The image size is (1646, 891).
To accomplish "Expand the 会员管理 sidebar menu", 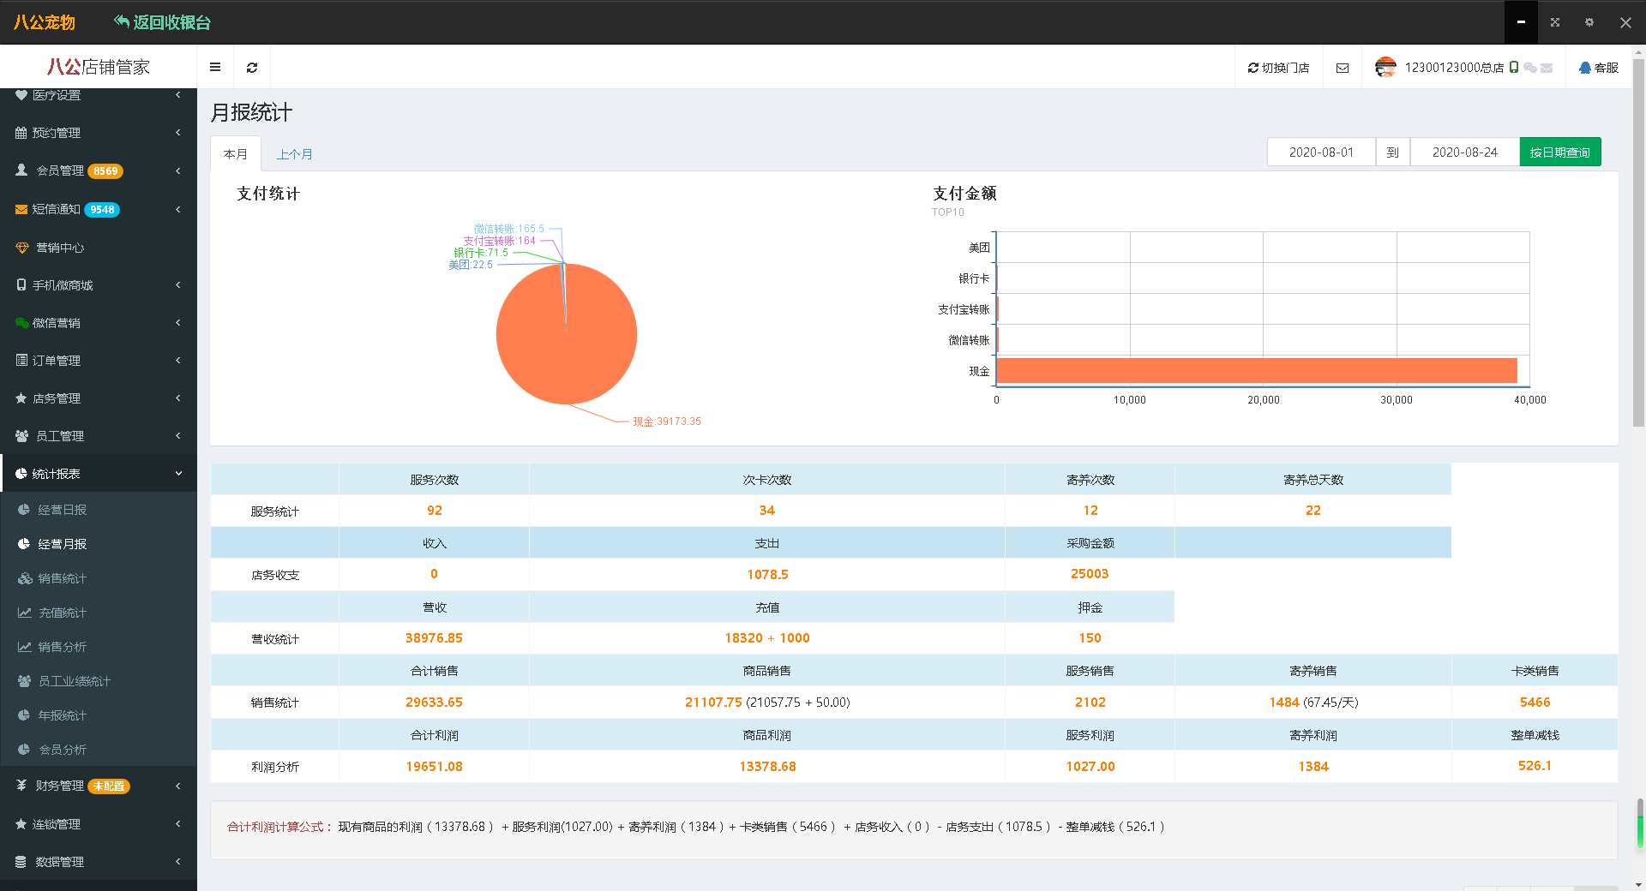I will pos(60,170).
